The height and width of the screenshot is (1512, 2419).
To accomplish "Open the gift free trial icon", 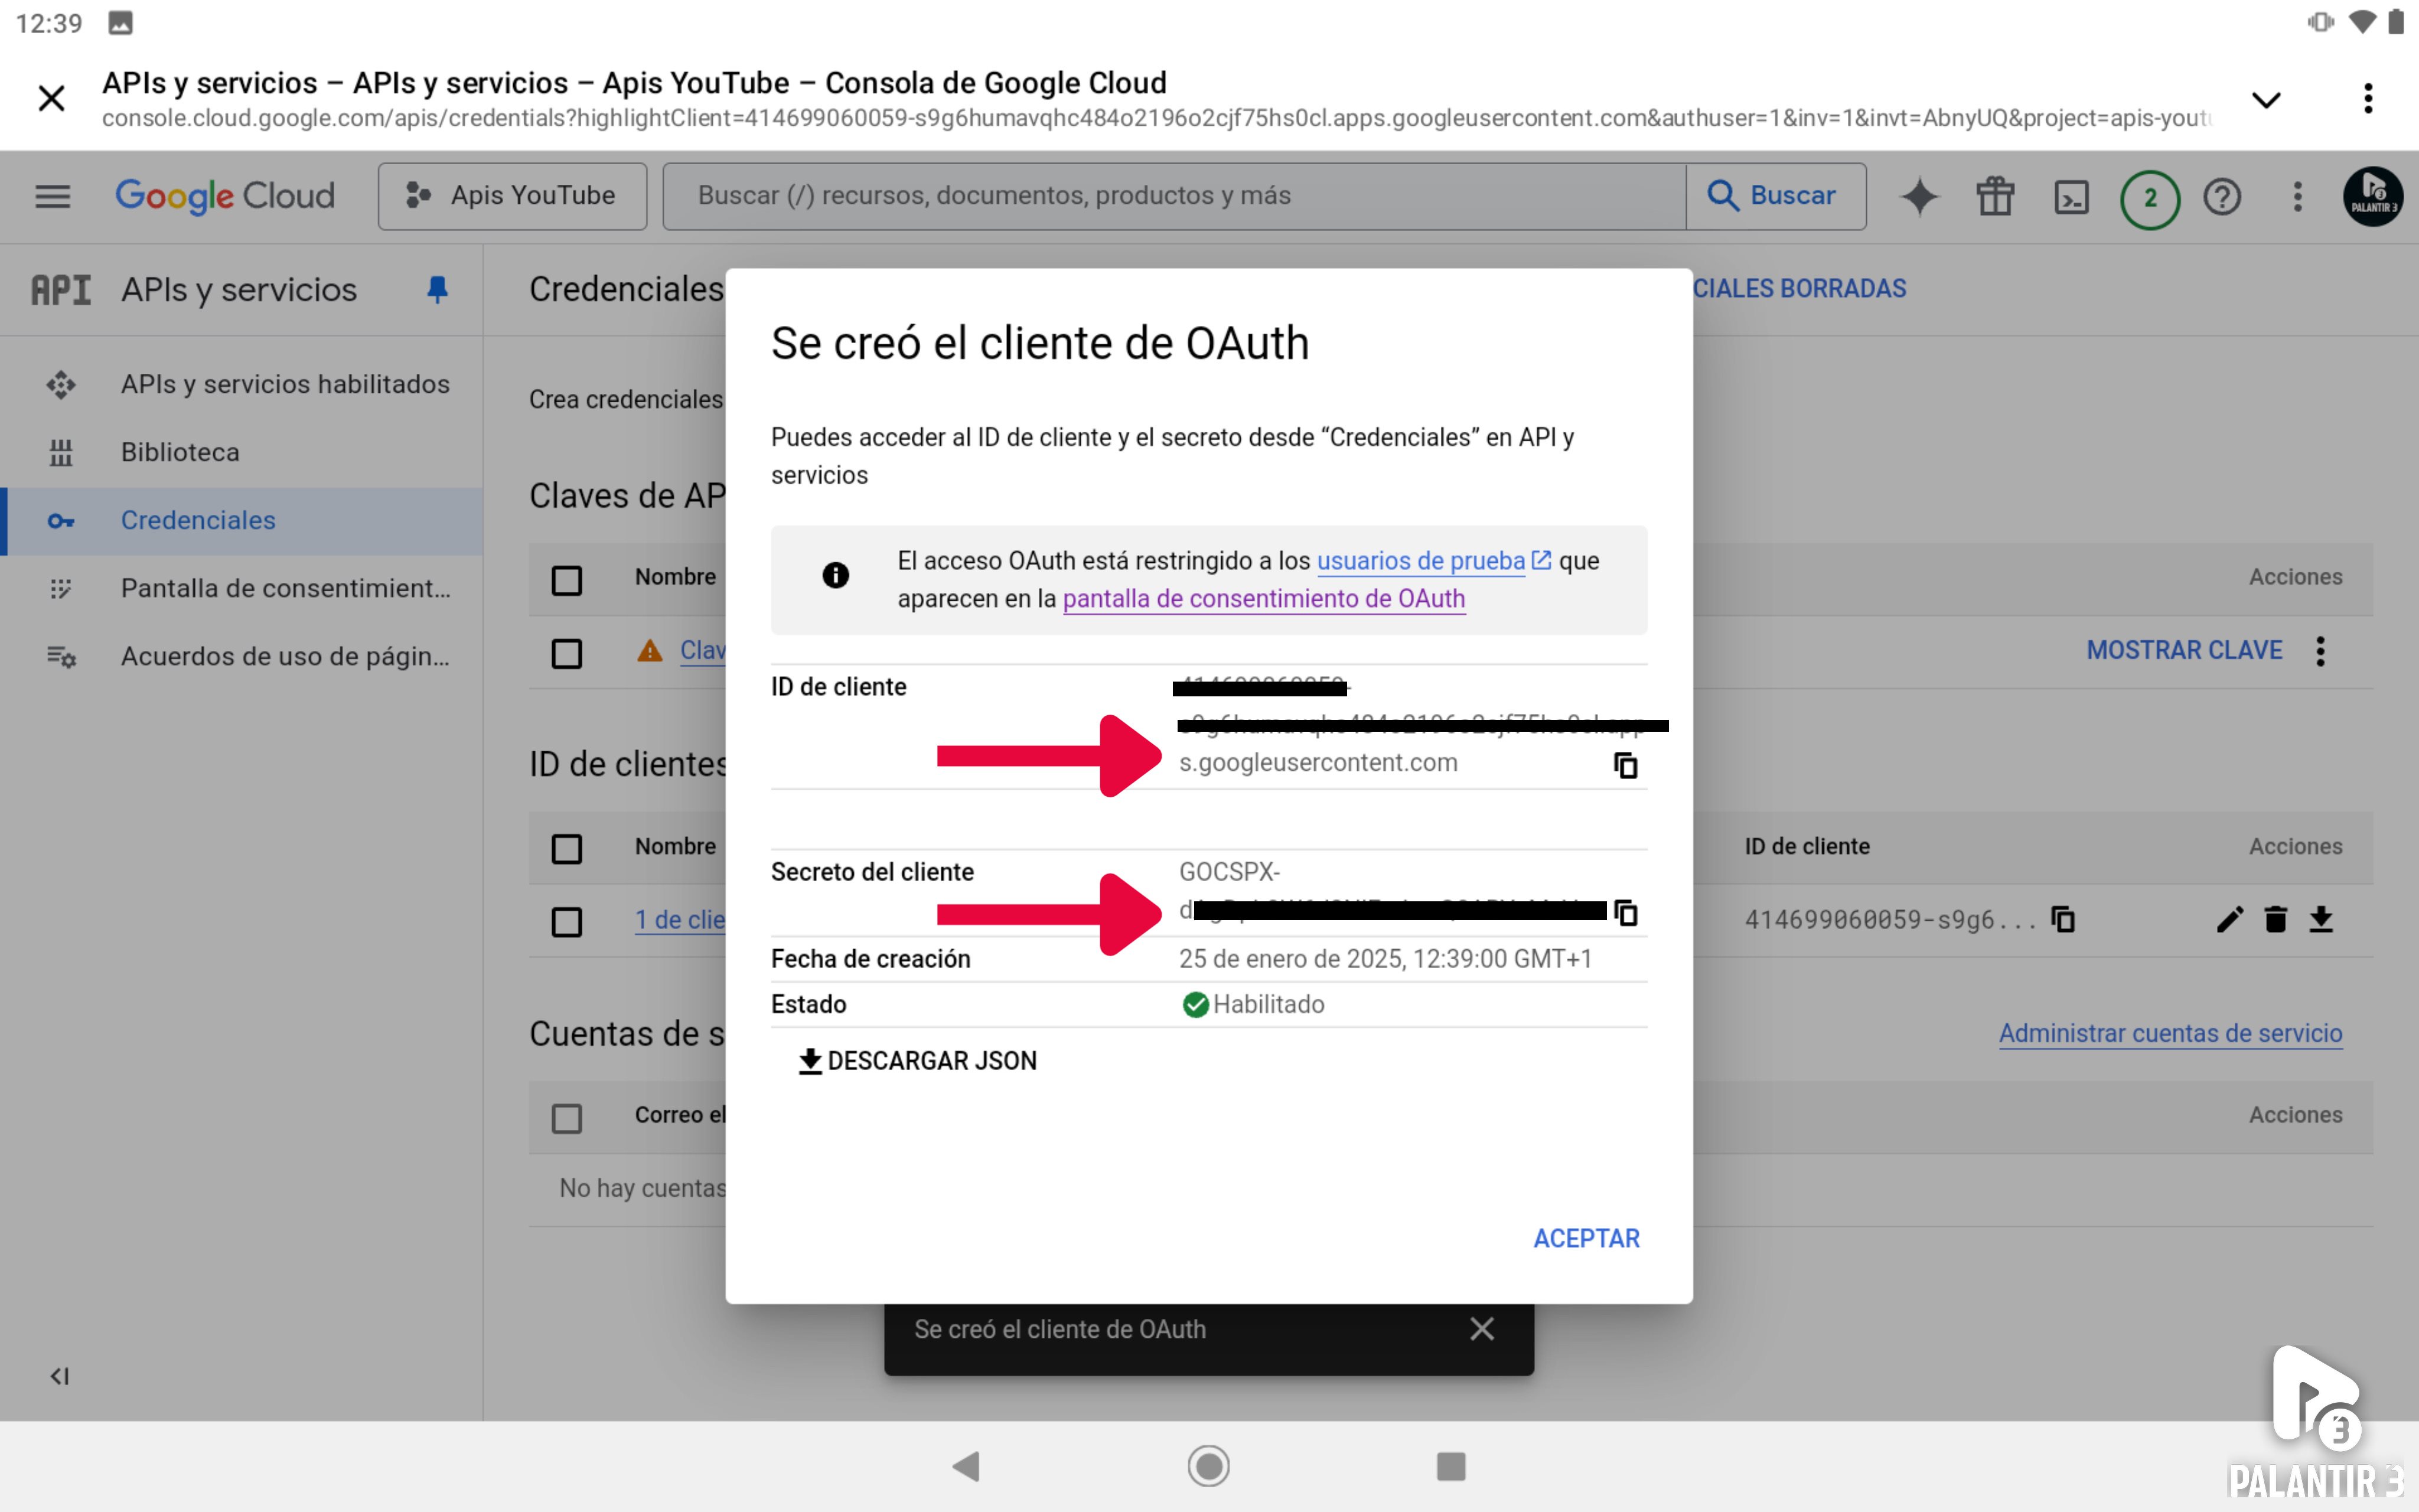I will (1995, 196).
